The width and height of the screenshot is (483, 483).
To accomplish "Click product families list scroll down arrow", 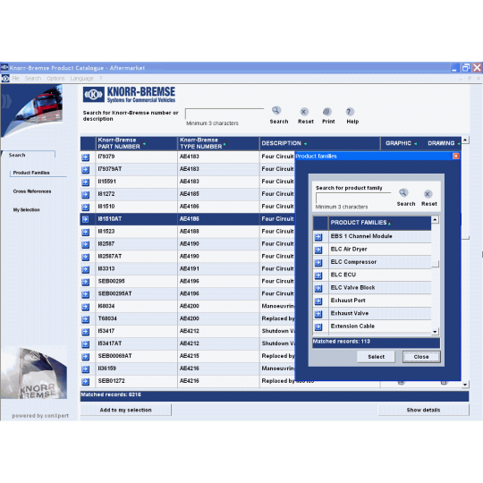I will pyautogui.click(x=435, y=332).
